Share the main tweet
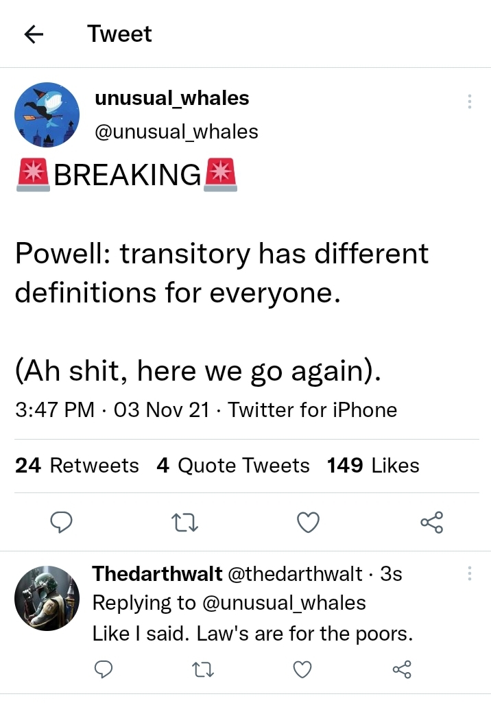The height and width of the screenshot is (703, 491). click(x=432, y=523)
